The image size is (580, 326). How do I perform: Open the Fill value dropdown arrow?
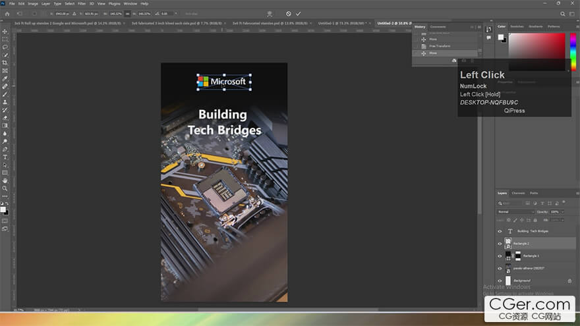[x=562, y=220]
